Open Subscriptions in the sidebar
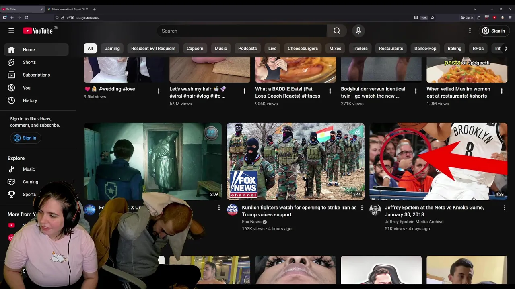 [x=36, y=75]
